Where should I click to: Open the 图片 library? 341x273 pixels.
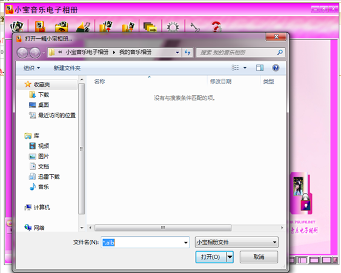[39, 157]
